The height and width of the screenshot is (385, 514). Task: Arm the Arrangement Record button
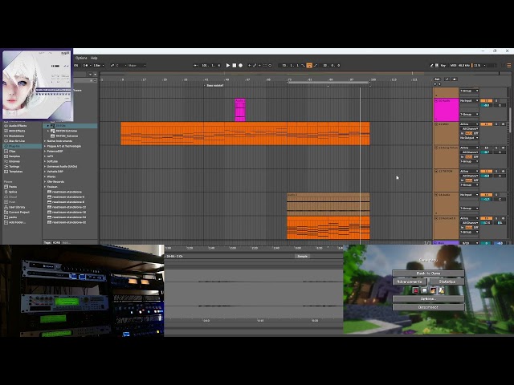tap(240, 66)
